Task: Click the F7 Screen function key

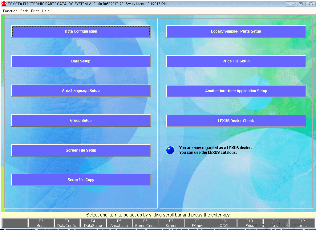Action: (171, 223)
